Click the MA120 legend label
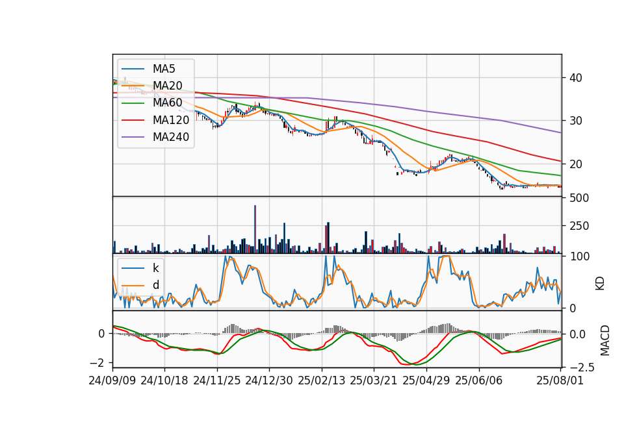The width and height of the screenshot is (624, 448). pos(171,120)
